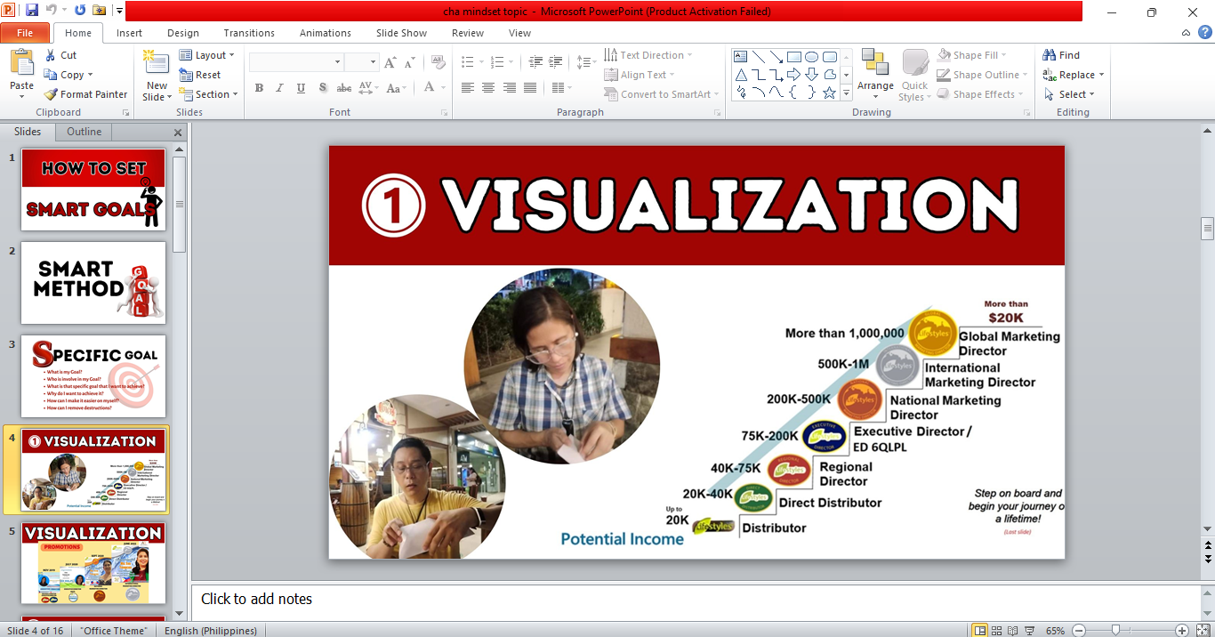Open the Layout dropdown
Image resolution: width=1215 pixels, height=637 pixels.
pos(207,55)
